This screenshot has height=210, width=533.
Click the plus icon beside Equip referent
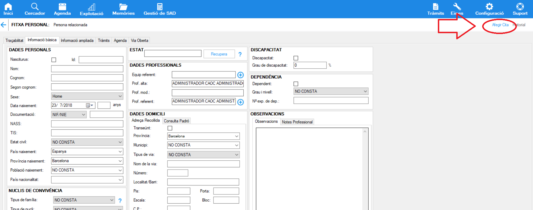coord(240,75)
